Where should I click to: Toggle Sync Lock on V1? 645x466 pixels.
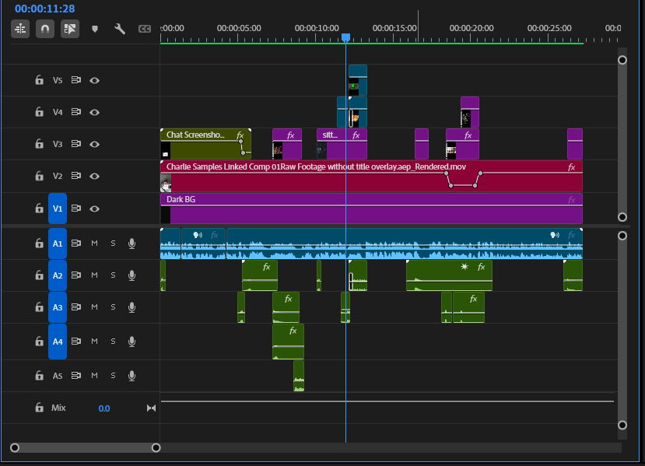pyautogui.click(x=76, y=208)
